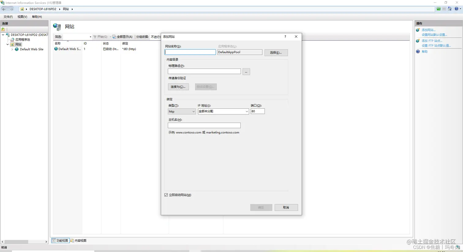
Task: Collapse the DESKTOP-L616PD2 tree node
Action: coord(3,35)
